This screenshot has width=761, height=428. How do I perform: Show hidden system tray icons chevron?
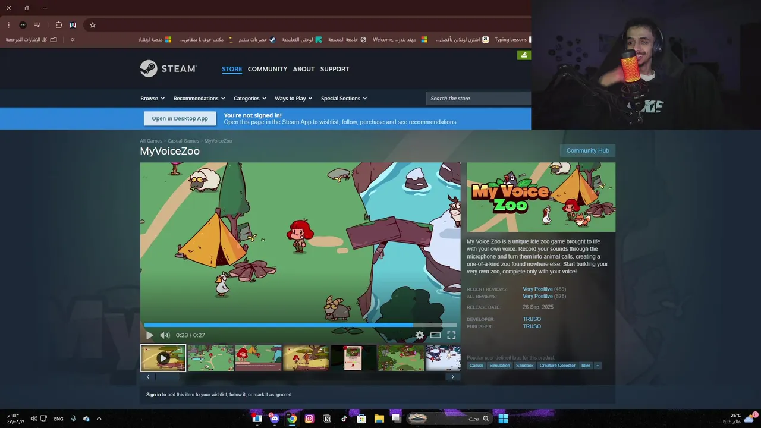(99, 418)
